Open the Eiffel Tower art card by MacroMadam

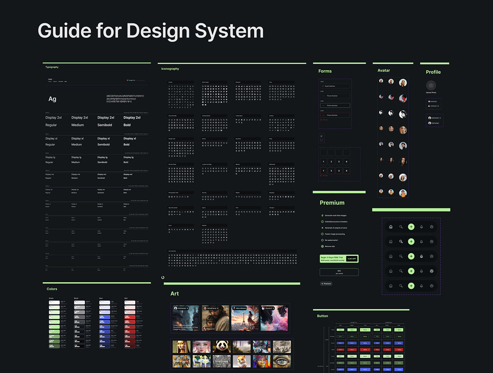244,318
